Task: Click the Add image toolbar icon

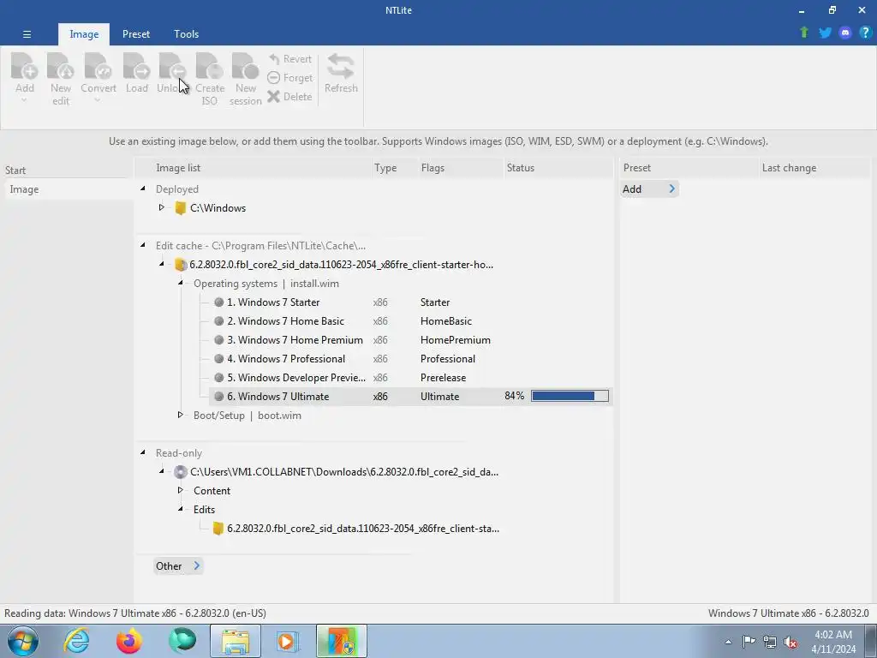Action: [25, 67]
